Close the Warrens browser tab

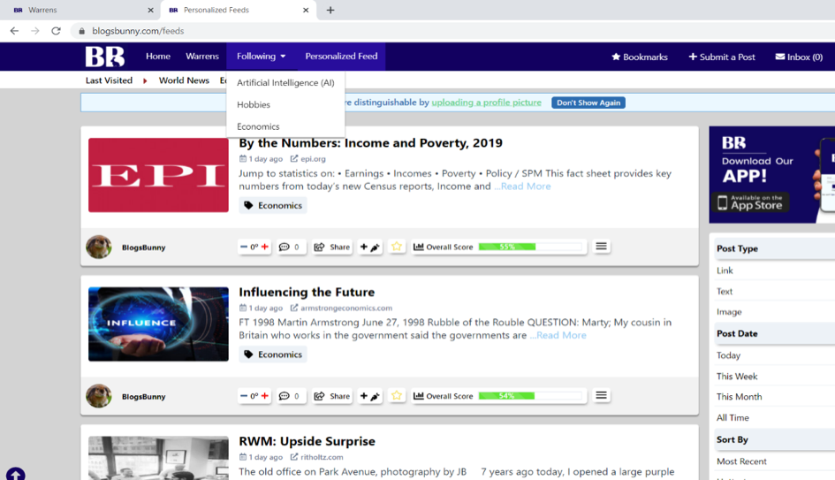click(150, 10)
